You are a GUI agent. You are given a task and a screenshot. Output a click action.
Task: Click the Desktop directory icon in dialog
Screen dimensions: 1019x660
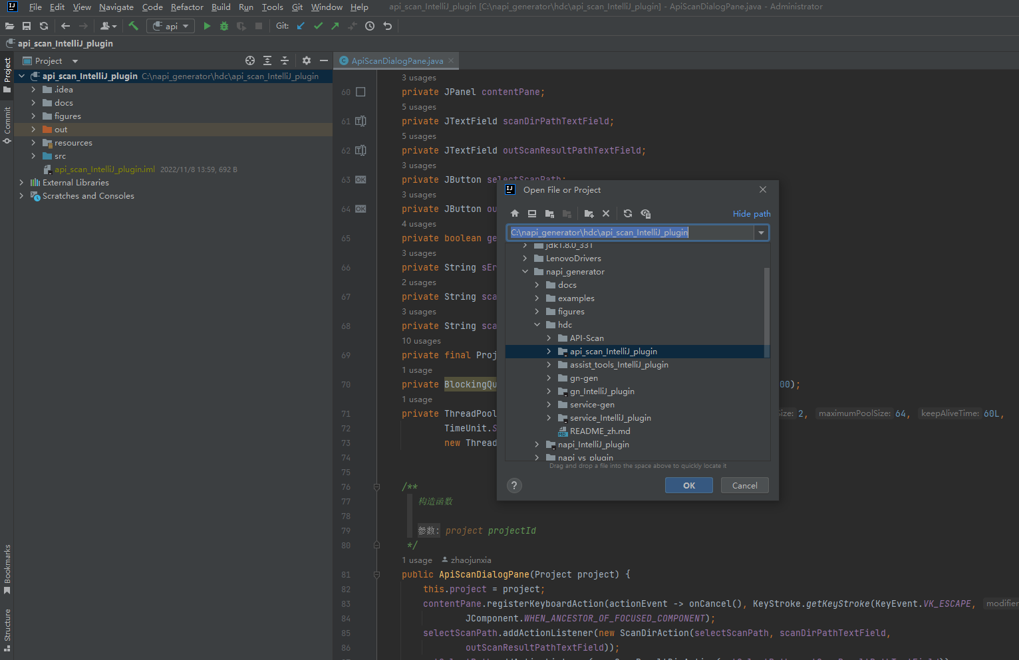coord(532,213)
